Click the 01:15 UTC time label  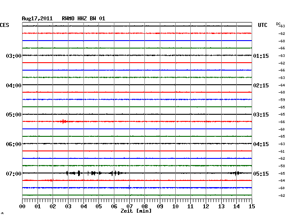pyautogui.click(x=261, y=56)
